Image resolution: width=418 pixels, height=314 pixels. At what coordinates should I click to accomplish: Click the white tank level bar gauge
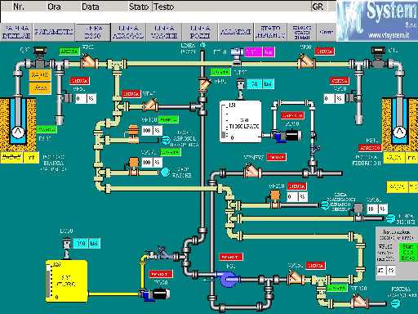click(225, 120)
